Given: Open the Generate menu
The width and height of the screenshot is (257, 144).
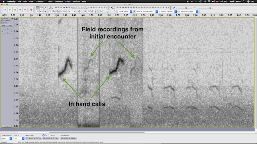Looking at the screenshot, I should 59,2.
